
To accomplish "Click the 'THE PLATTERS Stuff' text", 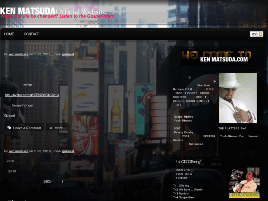I will [232, 128].
